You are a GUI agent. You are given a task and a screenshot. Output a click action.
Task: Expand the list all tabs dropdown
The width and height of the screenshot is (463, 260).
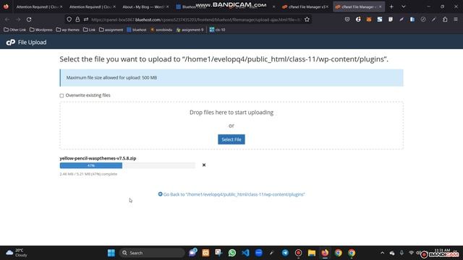pos(404,6)
